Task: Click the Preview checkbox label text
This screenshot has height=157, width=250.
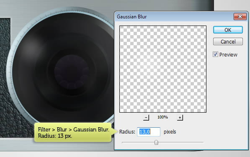Action: pos(228,55)
